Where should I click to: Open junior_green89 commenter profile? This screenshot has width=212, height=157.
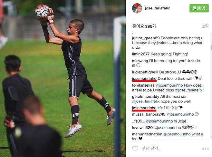[x=146, y=38]
